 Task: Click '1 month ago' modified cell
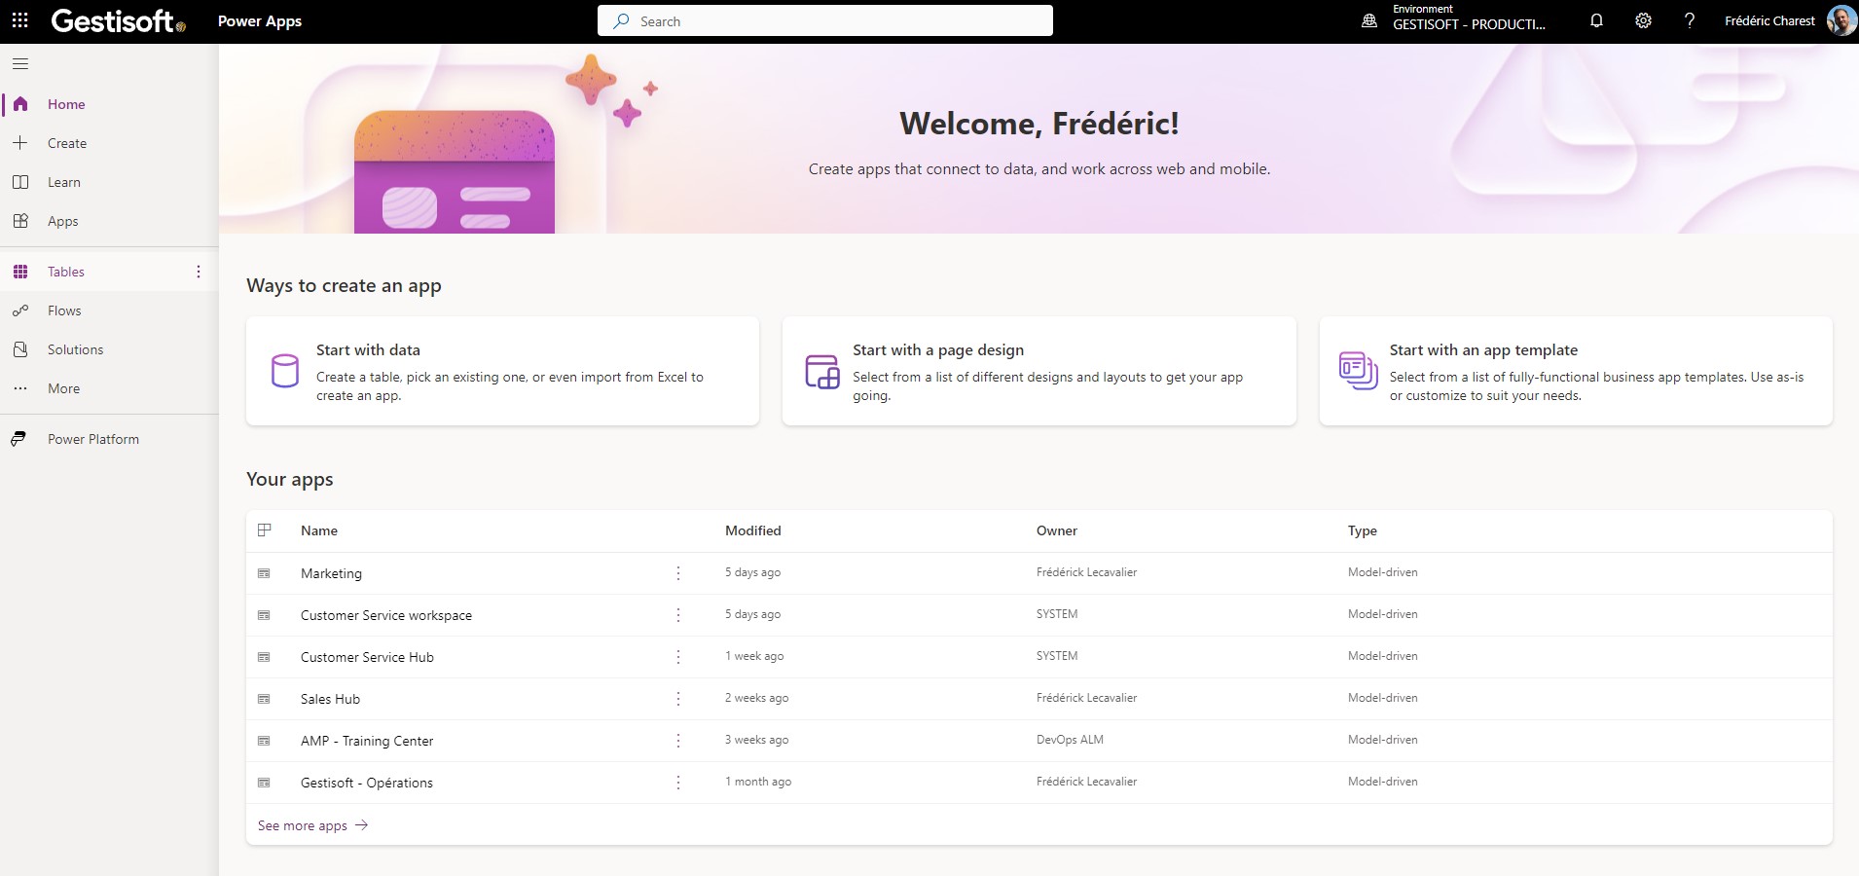[x=758, y=782]
